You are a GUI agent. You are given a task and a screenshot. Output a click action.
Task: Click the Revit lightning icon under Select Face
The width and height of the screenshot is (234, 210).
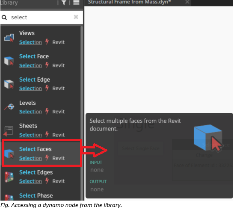[47, 65]
